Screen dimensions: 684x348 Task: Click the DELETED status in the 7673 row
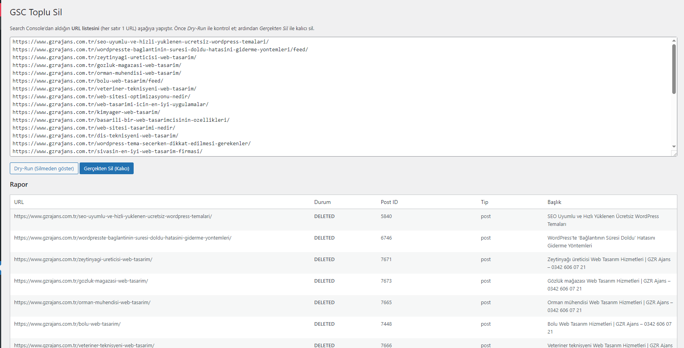(325, 281)
